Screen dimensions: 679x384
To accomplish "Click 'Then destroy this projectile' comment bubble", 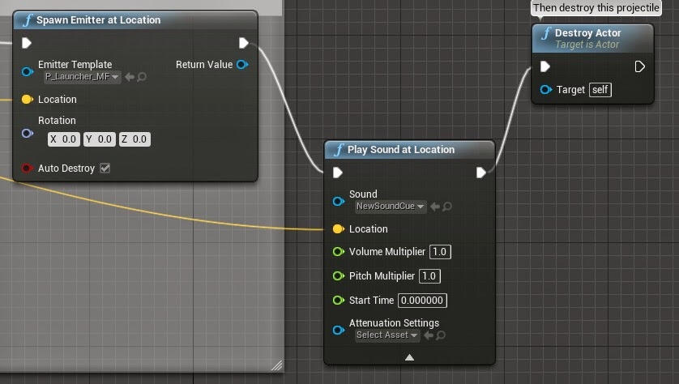I will [596, 8].
